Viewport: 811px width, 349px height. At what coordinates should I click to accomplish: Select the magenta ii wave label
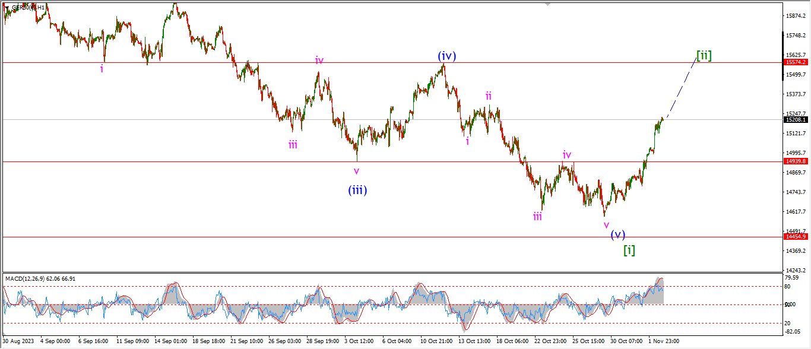488,96
